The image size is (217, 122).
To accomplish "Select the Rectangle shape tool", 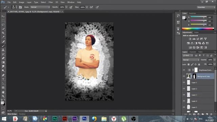I will tap(3, 88).
